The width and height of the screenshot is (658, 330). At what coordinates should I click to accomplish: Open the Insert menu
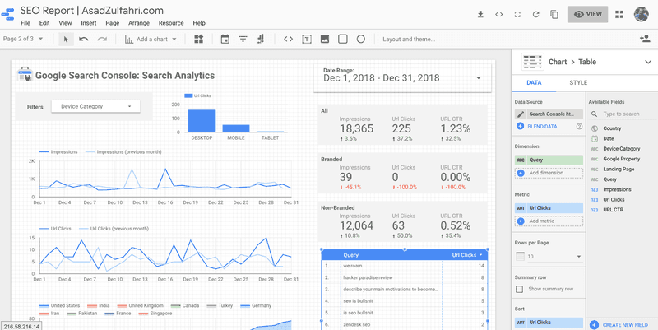tap(89, 23)
